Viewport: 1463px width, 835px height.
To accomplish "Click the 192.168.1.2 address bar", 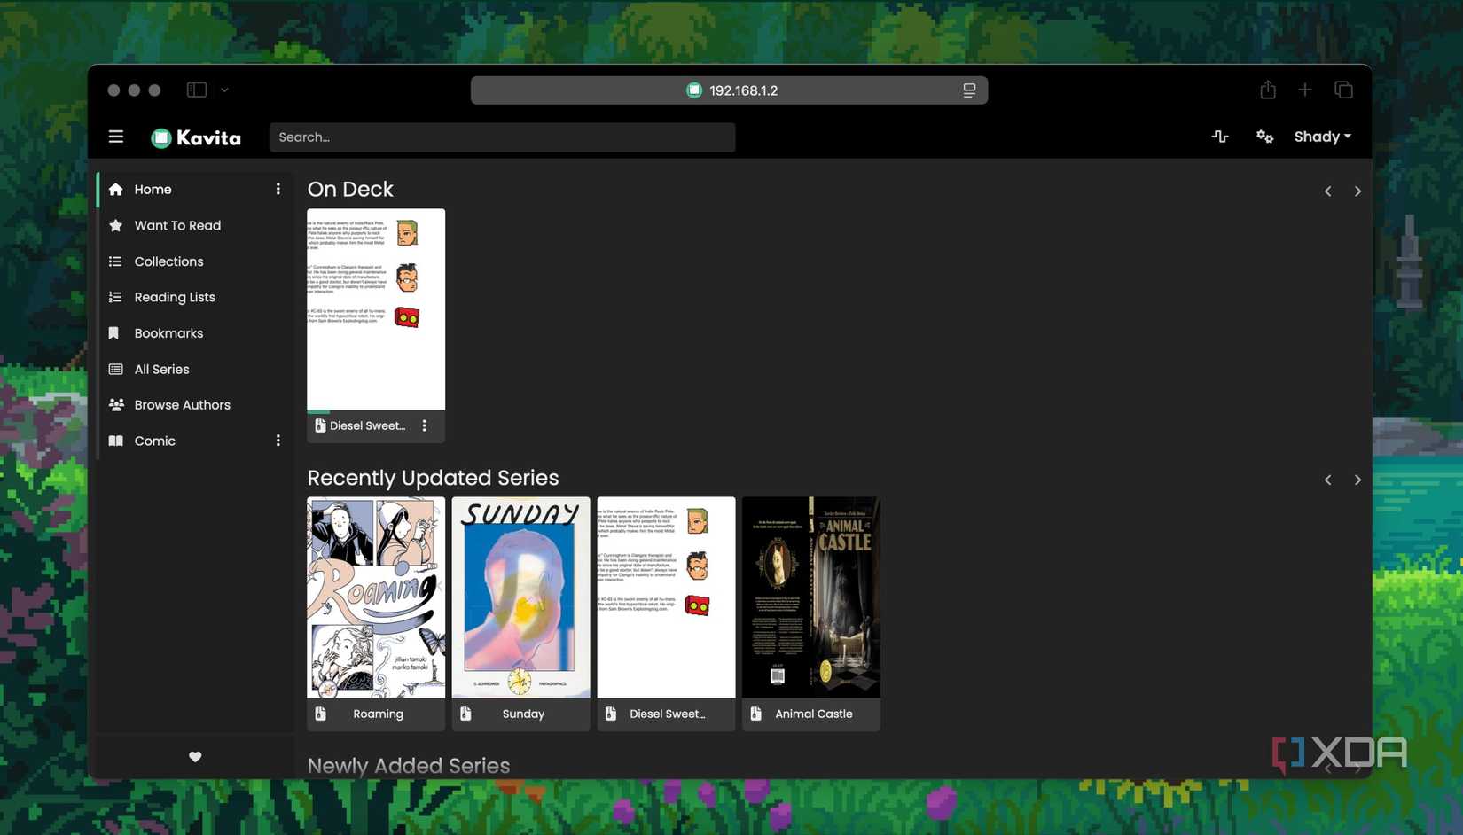I will click(x=729, y=90).
